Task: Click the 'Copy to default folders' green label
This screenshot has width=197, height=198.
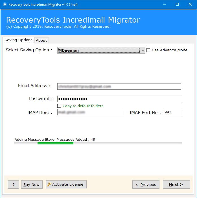Action: coord(83,106)
